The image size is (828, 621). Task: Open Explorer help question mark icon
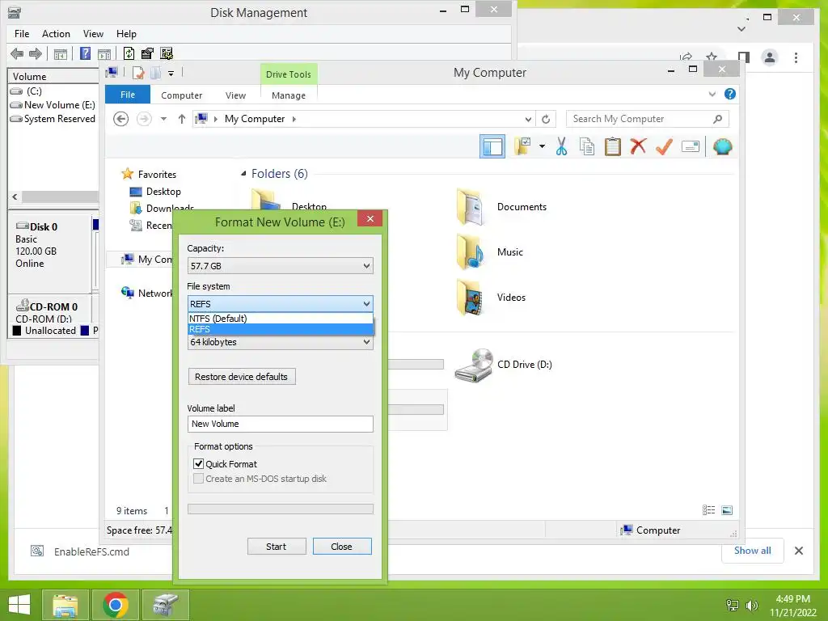730,94
